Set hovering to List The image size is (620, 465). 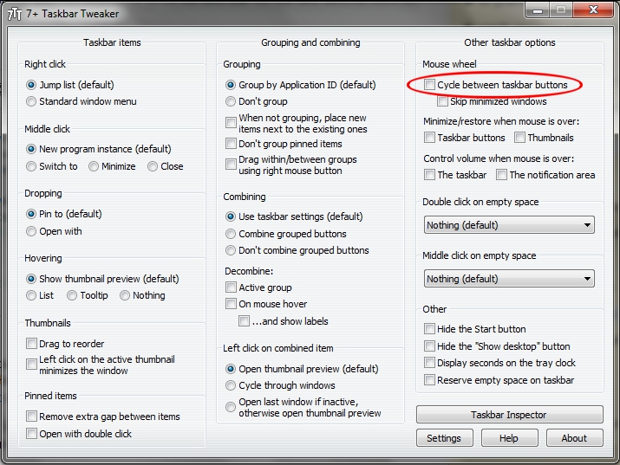coord(31,295)
